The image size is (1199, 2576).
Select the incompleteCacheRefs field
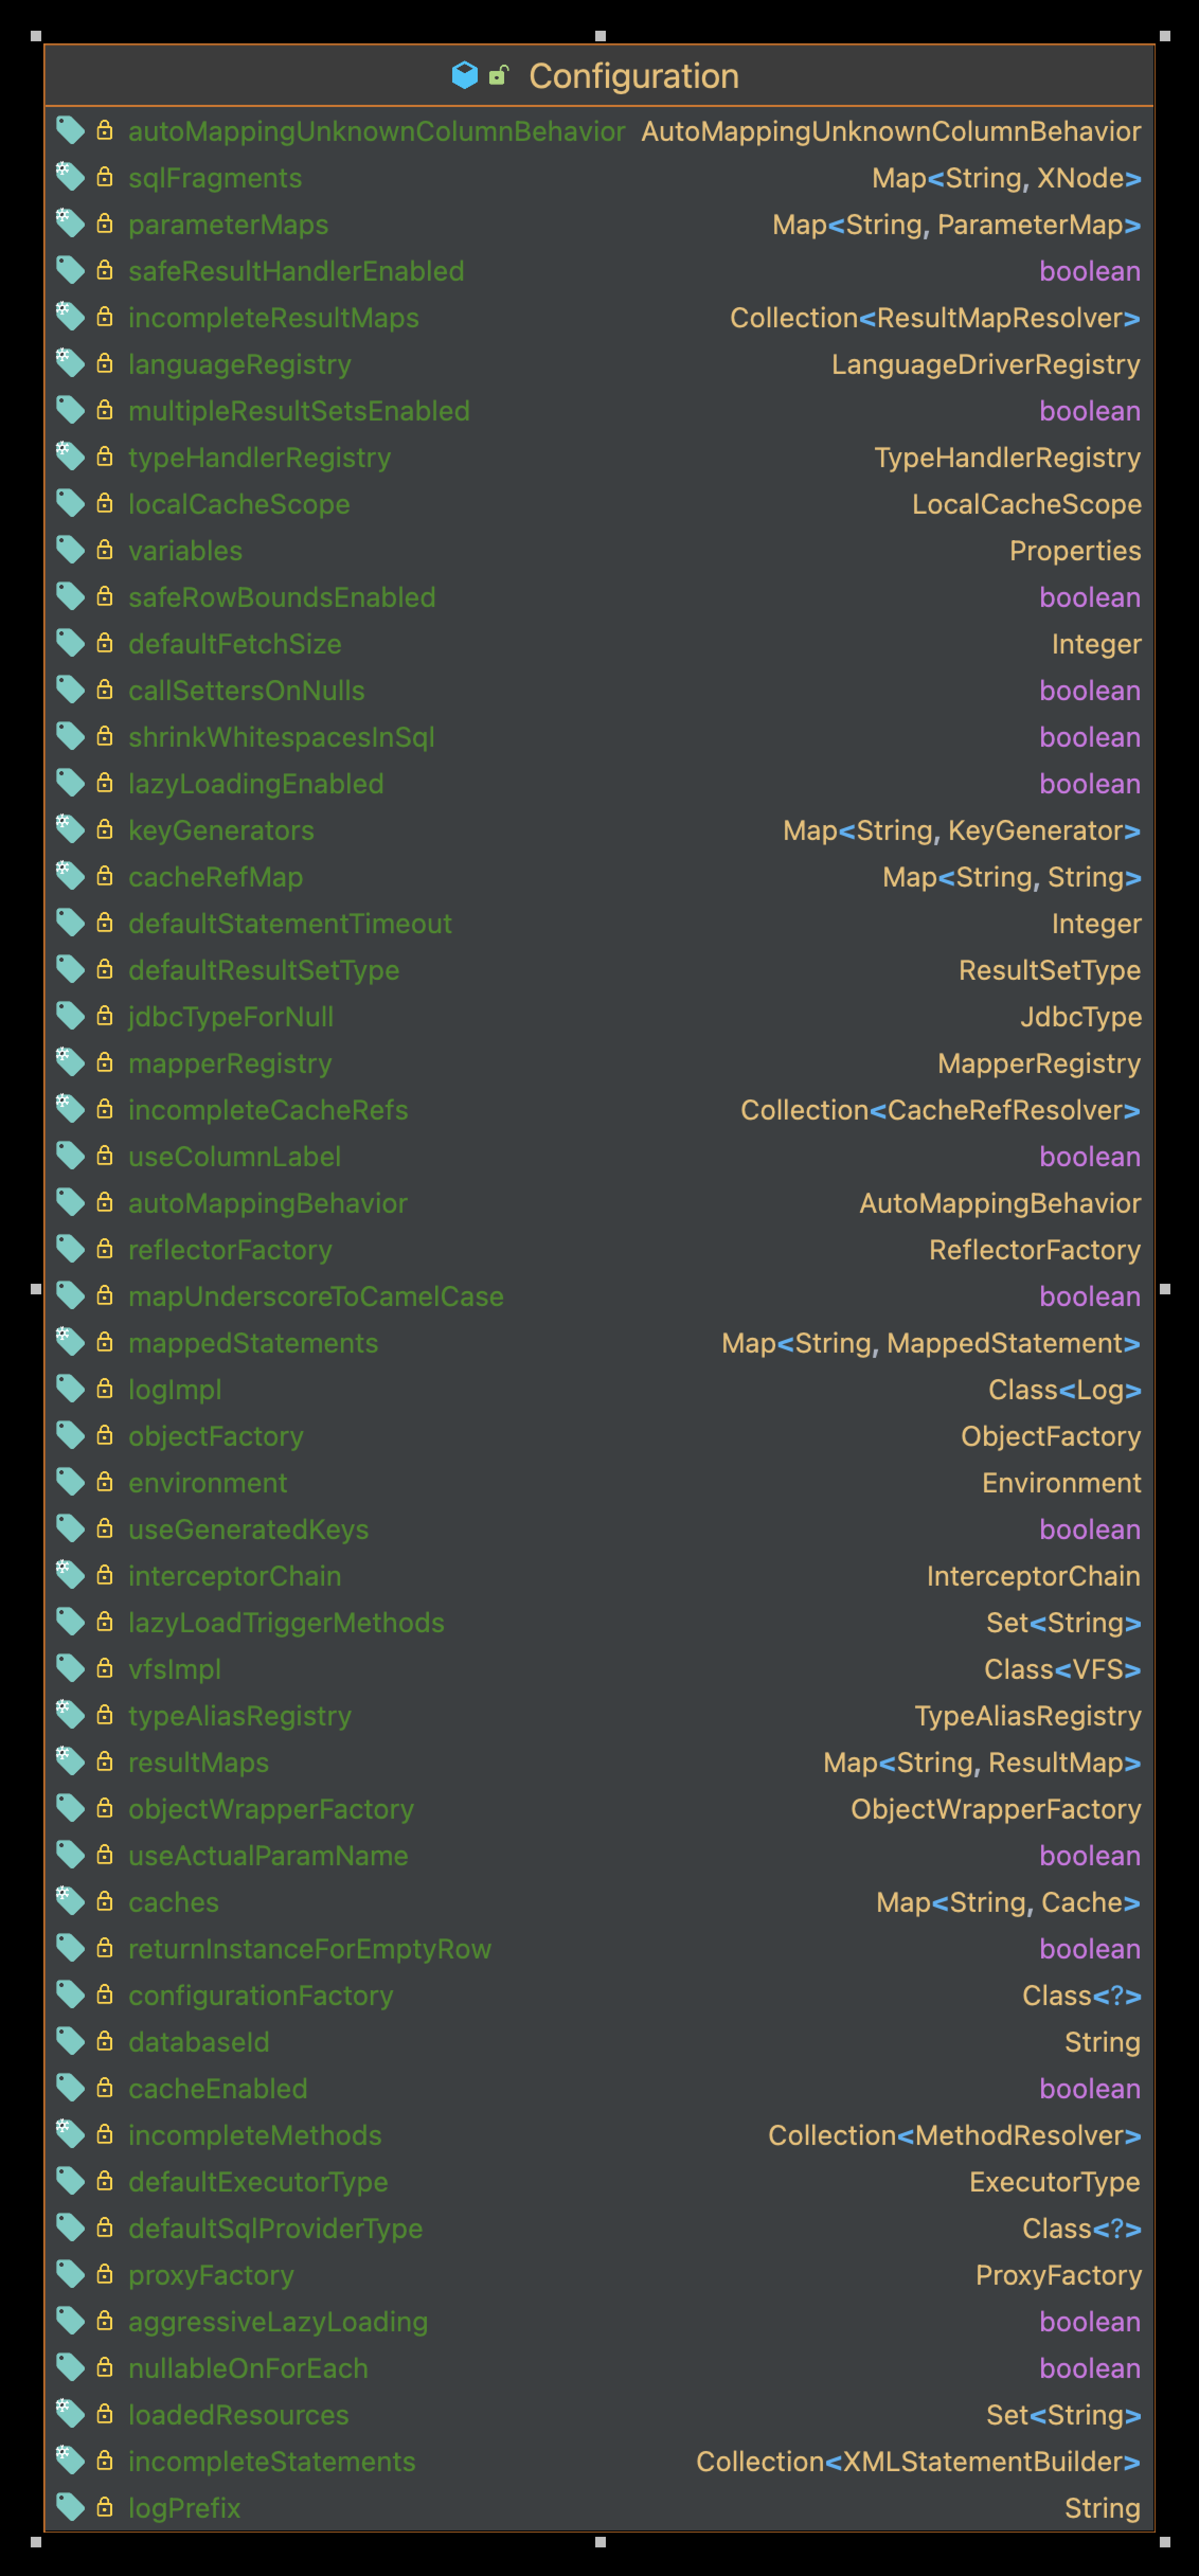(268, 1110)
